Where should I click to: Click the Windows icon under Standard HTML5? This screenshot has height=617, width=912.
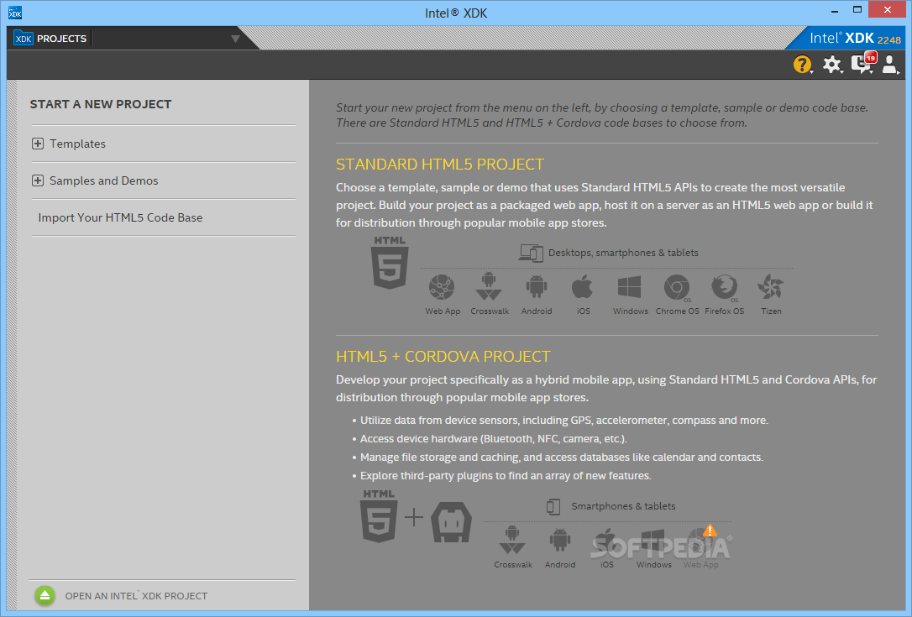630,287
